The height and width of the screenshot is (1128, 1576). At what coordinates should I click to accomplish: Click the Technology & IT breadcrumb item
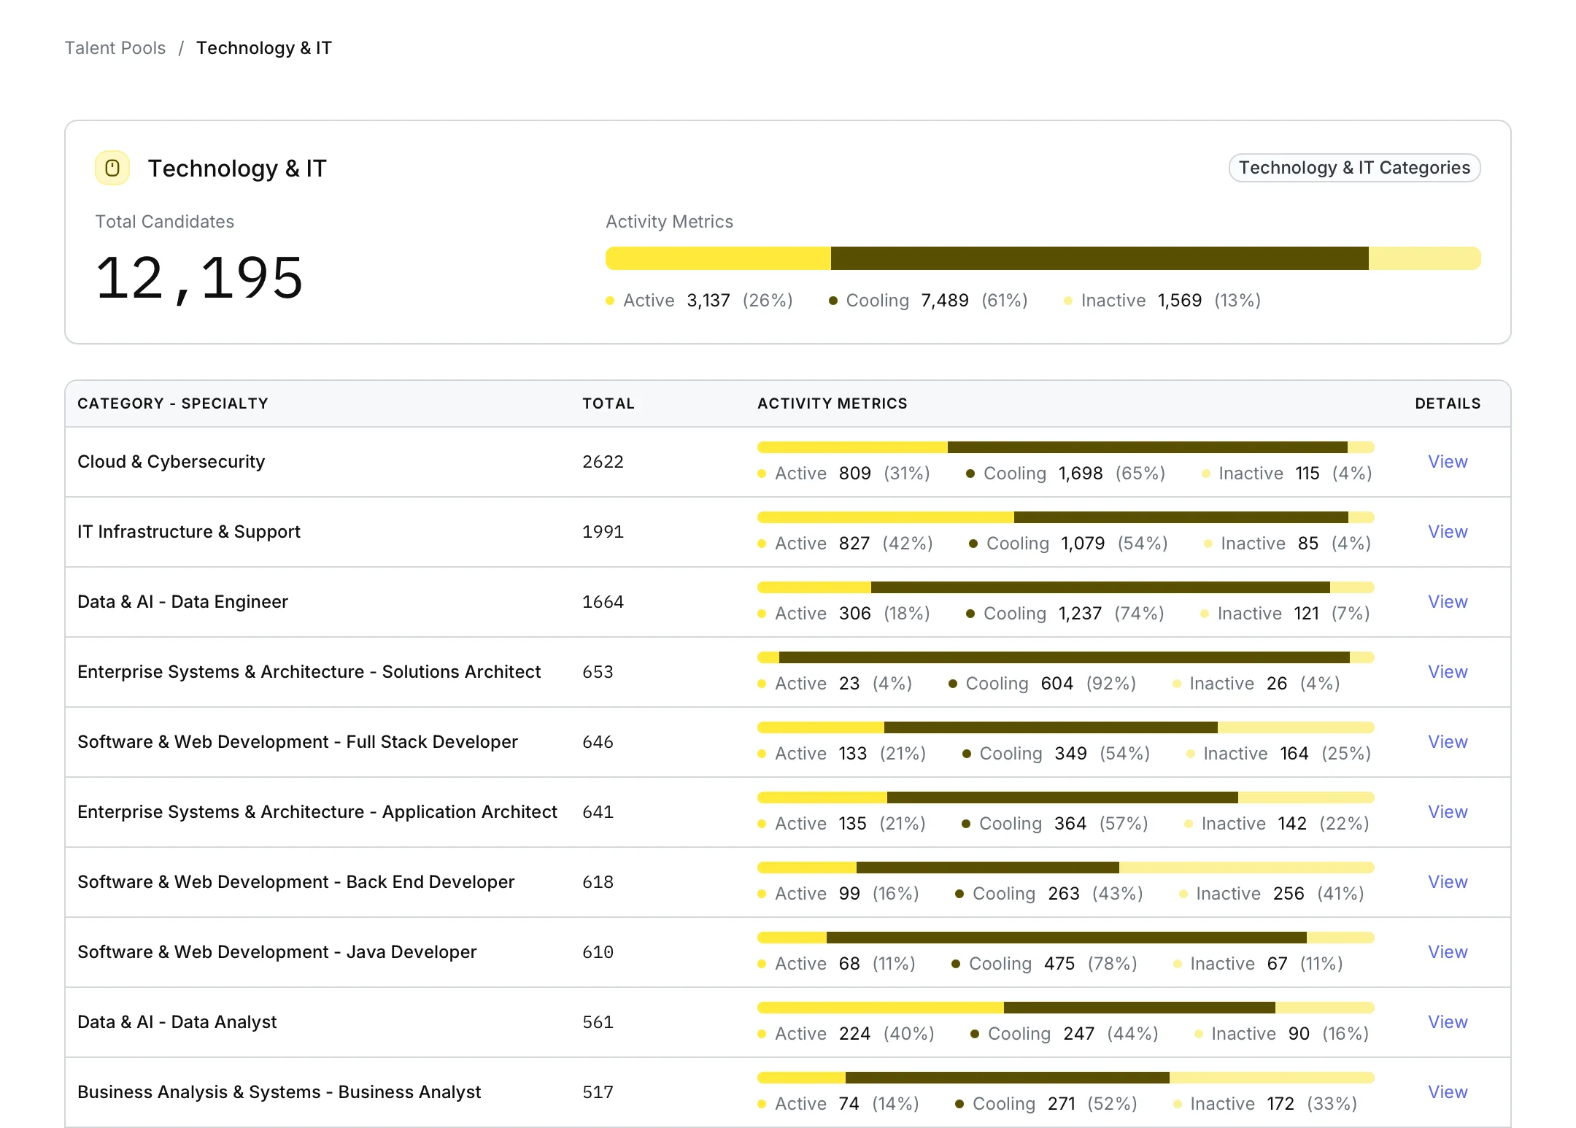pyautogui.click(x=263, y=48)
